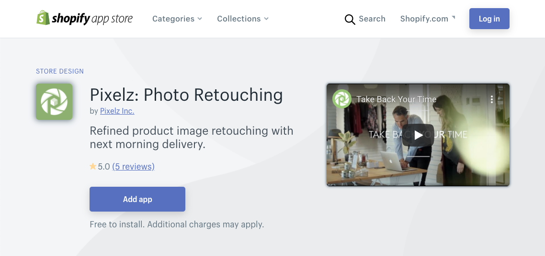545x256 pixels.
Task: Expand the Collections dropdown arrow
Action: tap(266, 19)
